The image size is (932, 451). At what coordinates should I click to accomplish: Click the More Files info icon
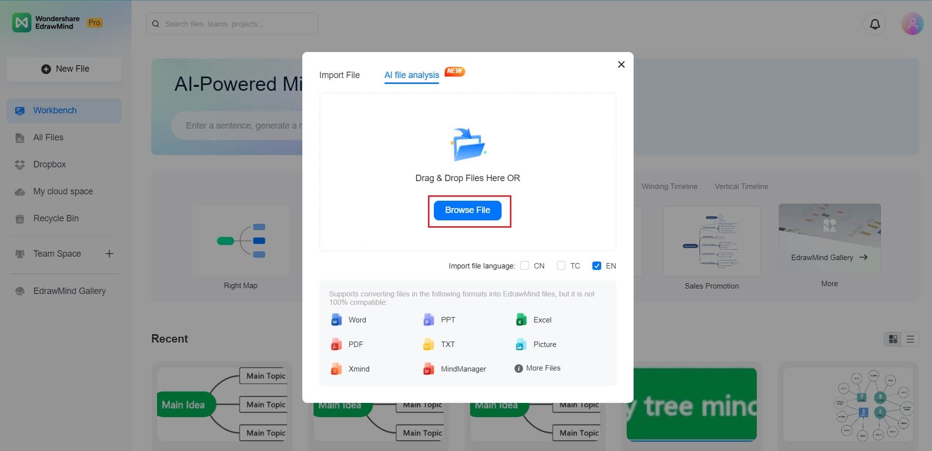point(518,369)
